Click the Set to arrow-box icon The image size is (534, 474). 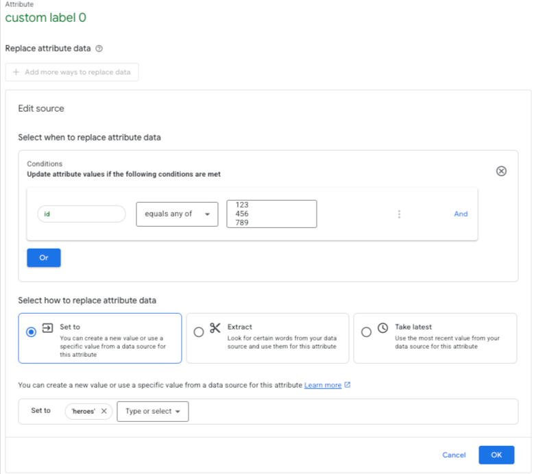click(47, 327)
